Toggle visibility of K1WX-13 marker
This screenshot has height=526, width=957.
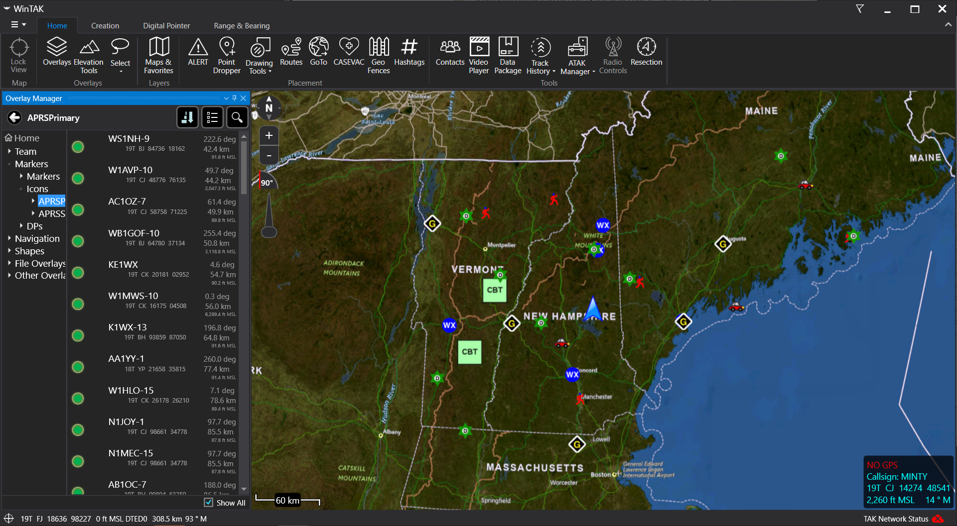coord(78,335)
